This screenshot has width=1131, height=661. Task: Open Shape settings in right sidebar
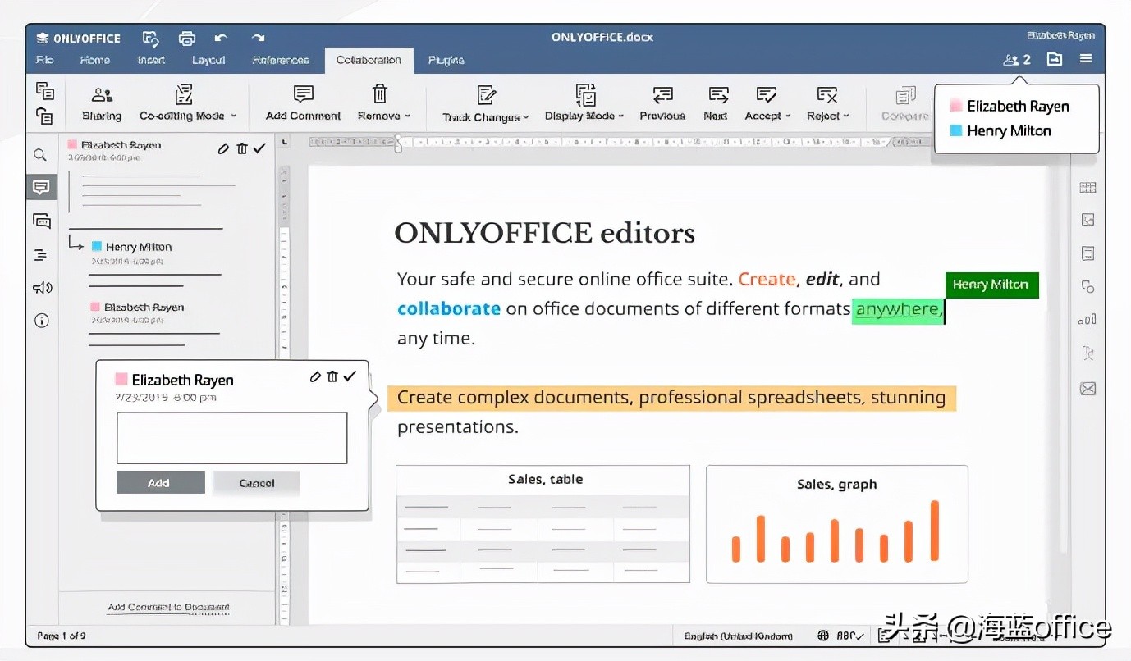pos(1088,286)
